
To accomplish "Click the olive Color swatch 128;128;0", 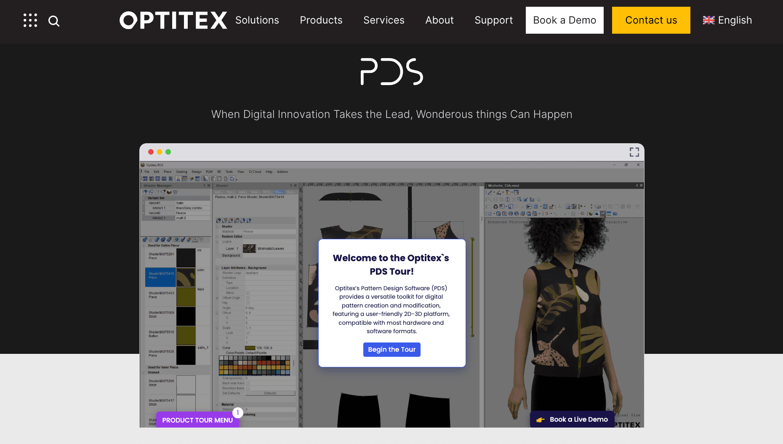I will coord(250,348).
